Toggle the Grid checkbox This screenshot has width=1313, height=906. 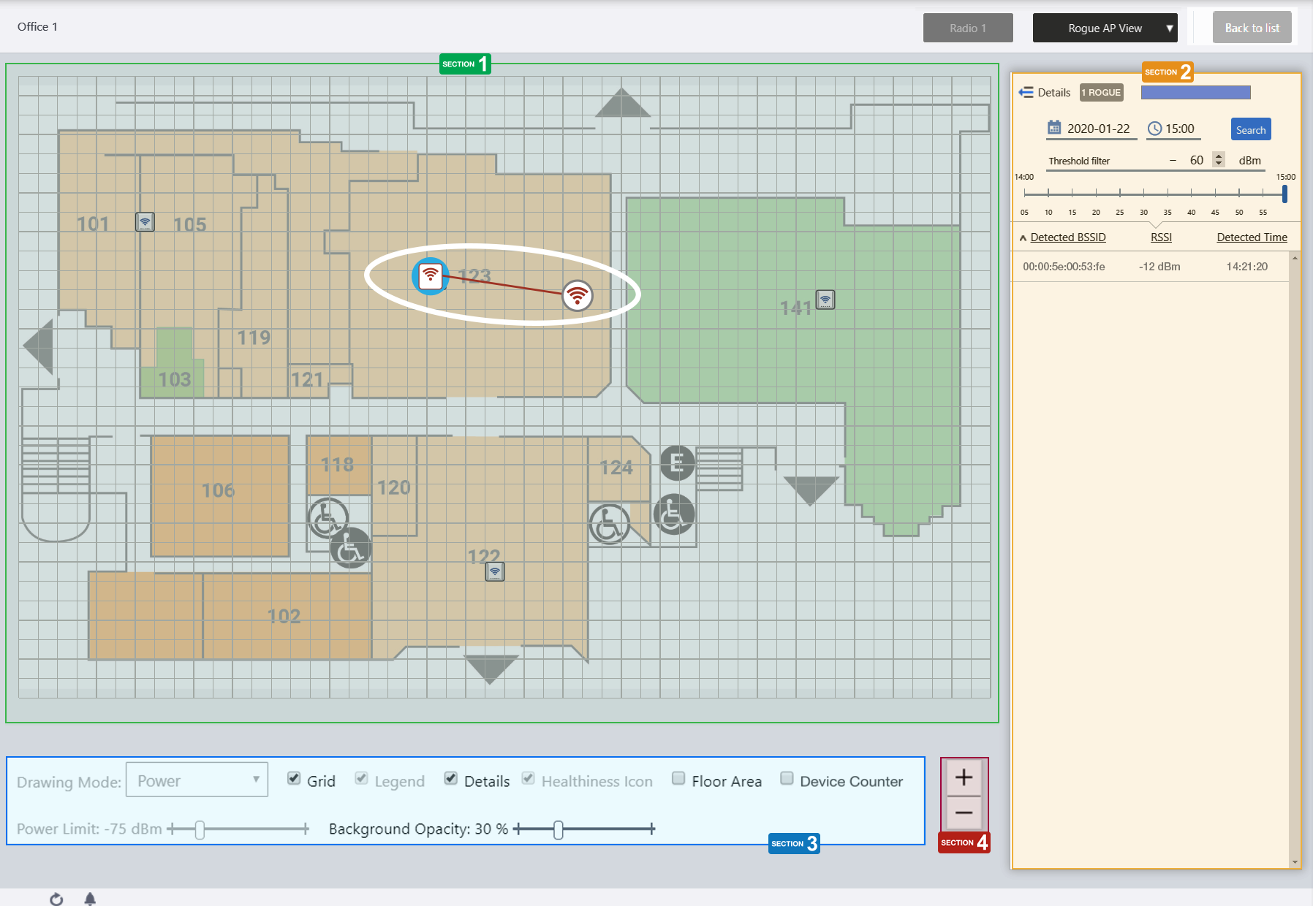294,778
